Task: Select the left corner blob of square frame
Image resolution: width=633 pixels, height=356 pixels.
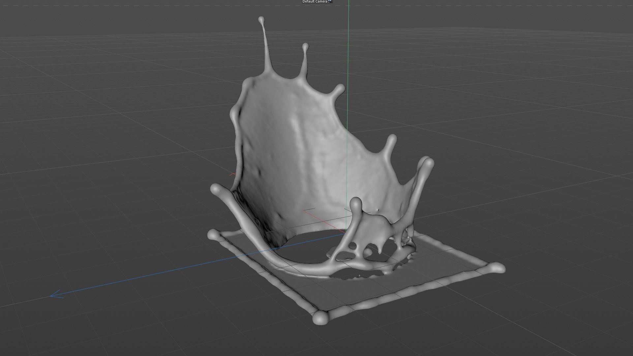Action: pyautogui.click(x=213, y=235)
